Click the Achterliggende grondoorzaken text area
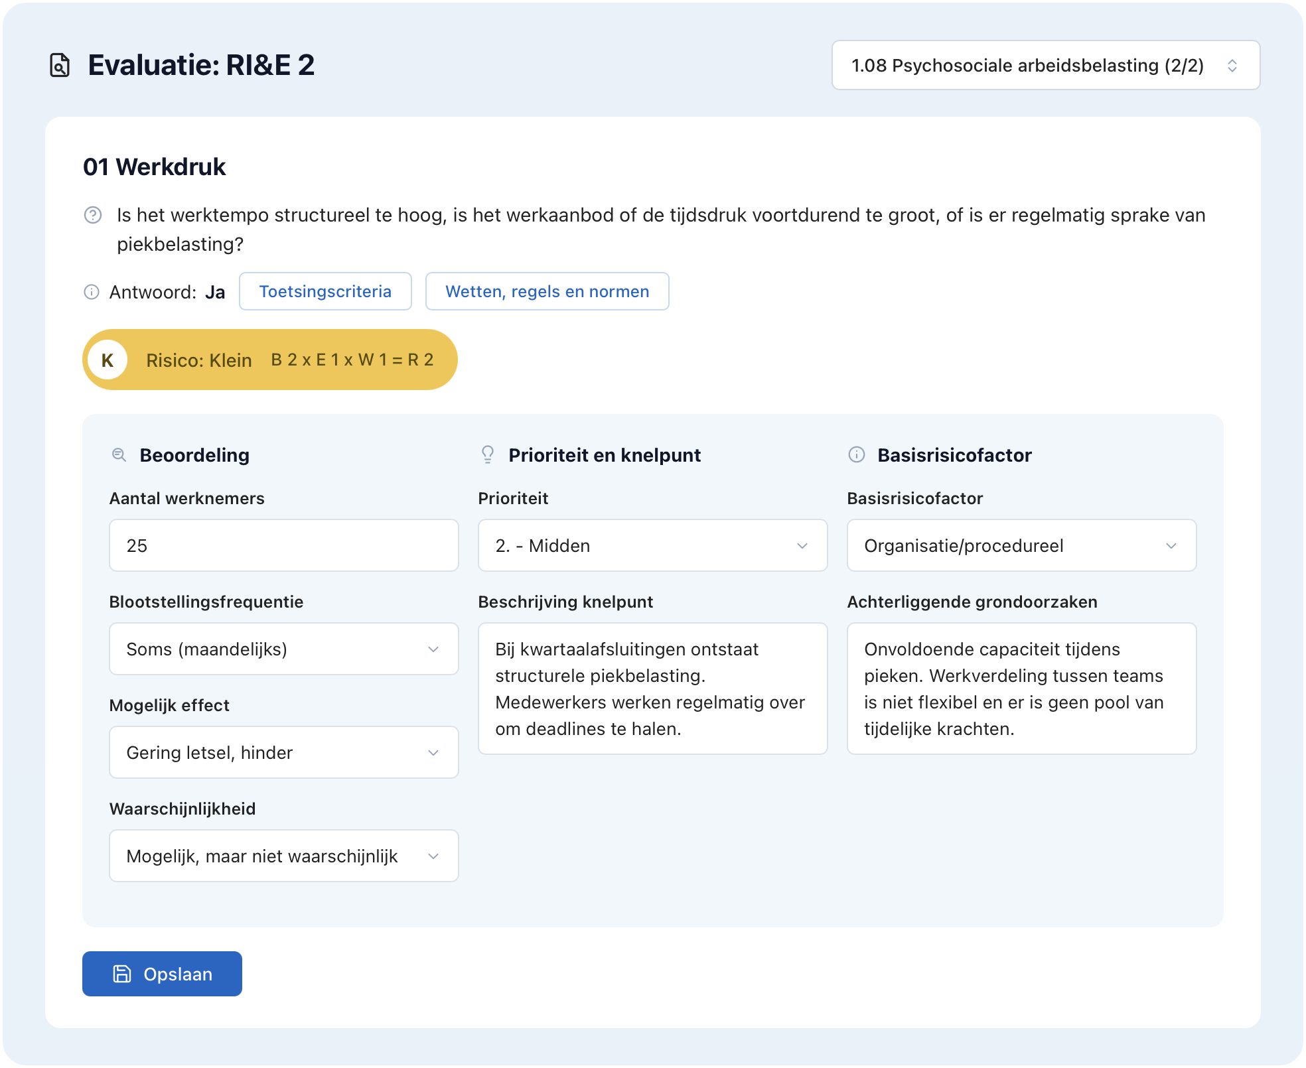Viewport: 1306px width, 1068px height. [1022, 689]
